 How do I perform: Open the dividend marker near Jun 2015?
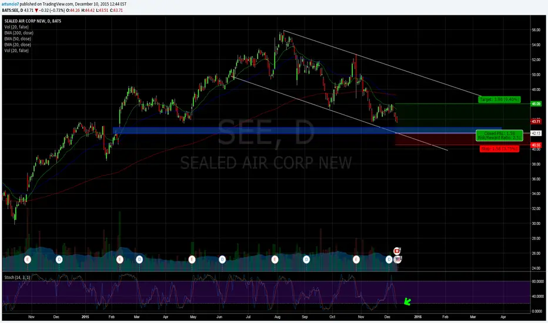pyautogui.click(x=222, y=260)
